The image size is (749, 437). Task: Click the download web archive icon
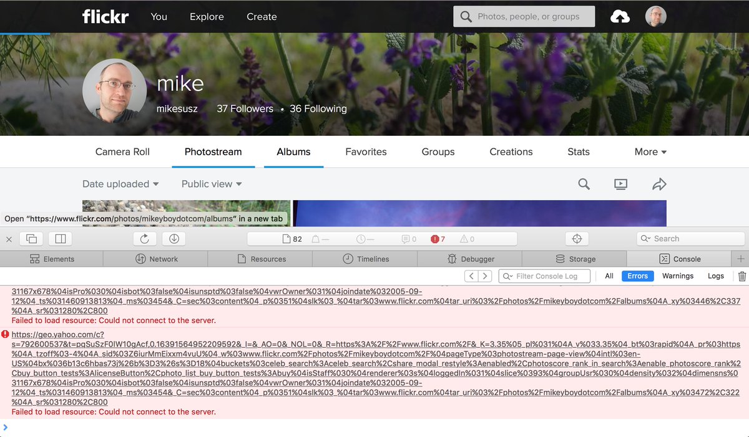point(174,239)
